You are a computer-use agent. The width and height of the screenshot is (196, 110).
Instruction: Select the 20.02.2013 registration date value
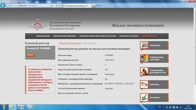[x=110, y=60]
